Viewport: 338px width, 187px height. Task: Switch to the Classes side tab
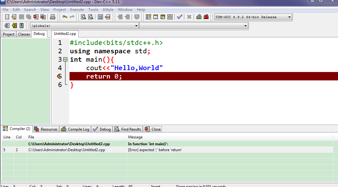24,34
